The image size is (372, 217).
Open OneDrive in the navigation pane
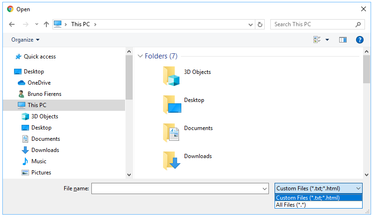[39, 83]
